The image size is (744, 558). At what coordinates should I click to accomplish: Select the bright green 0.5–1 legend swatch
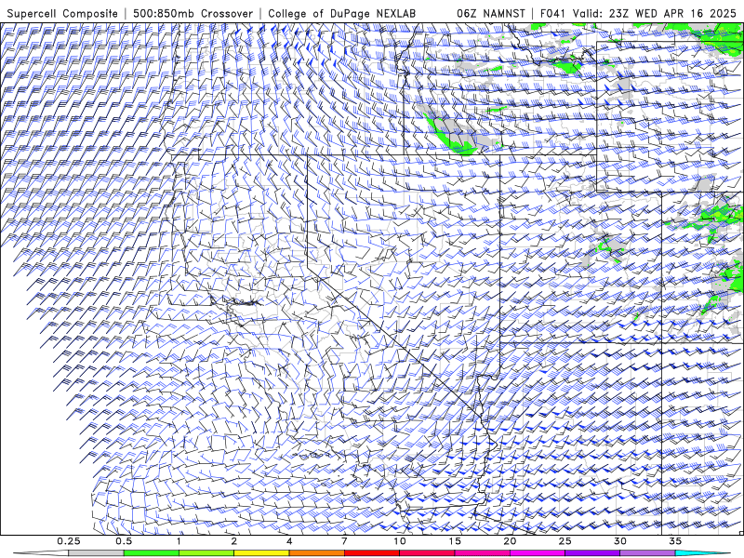click(152, 553)
